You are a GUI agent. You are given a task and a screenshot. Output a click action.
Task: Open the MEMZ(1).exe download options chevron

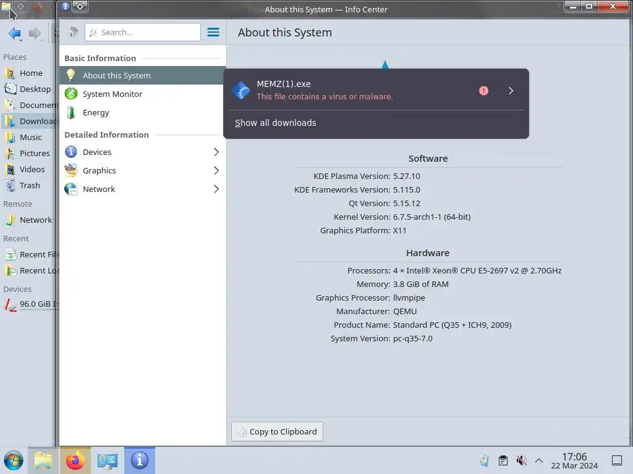click(511, 91)
